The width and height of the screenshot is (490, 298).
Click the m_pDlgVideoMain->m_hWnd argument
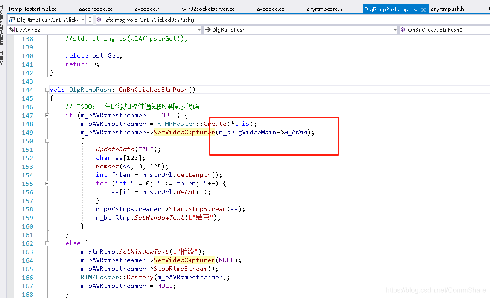point(263,132)
